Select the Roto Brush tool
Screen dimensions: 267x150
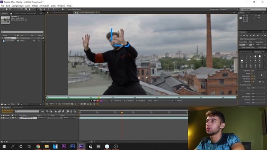coord(49,9)
